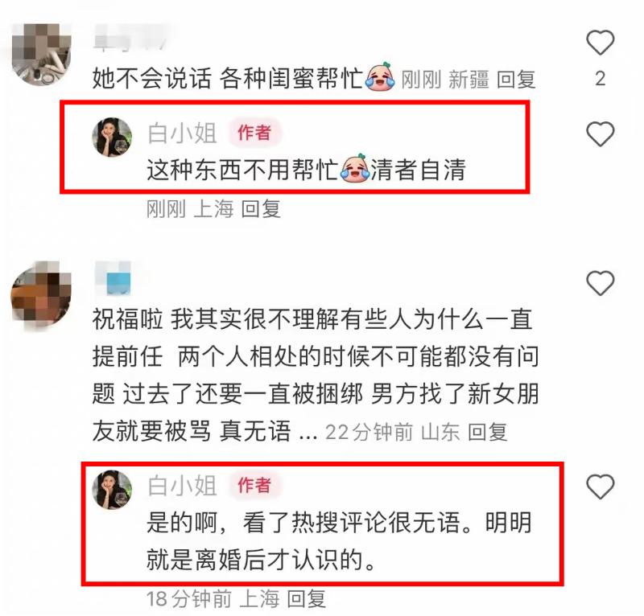This screenshot has width=644, height=616.
Task: Reply to the 刚刚 上海 author comment
Action: tap(261, 209)
